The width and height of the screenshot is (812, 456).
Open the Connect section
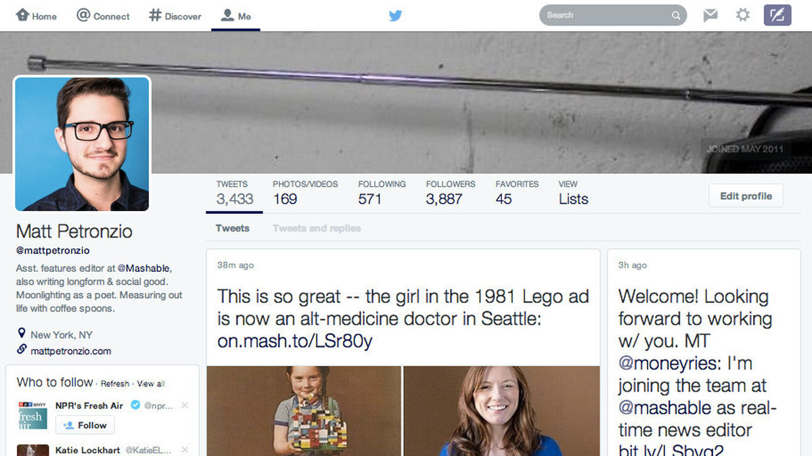tap(103, 16)
